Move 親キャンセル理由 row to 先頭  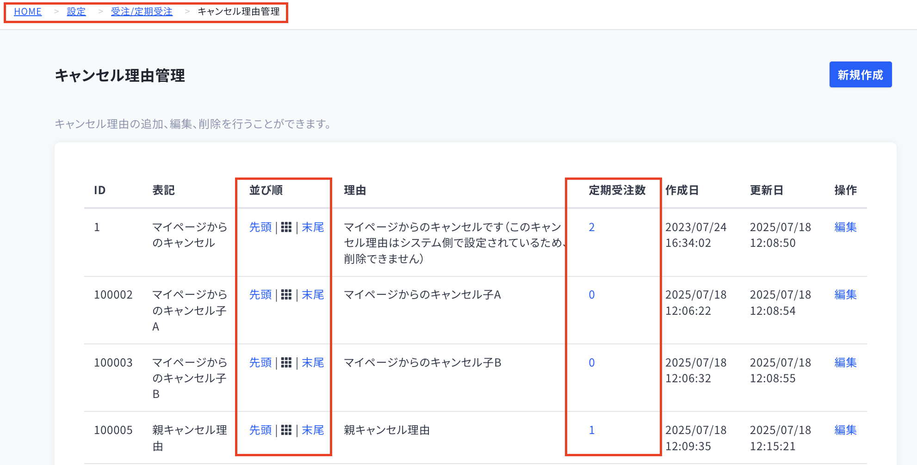pos(260,430)
